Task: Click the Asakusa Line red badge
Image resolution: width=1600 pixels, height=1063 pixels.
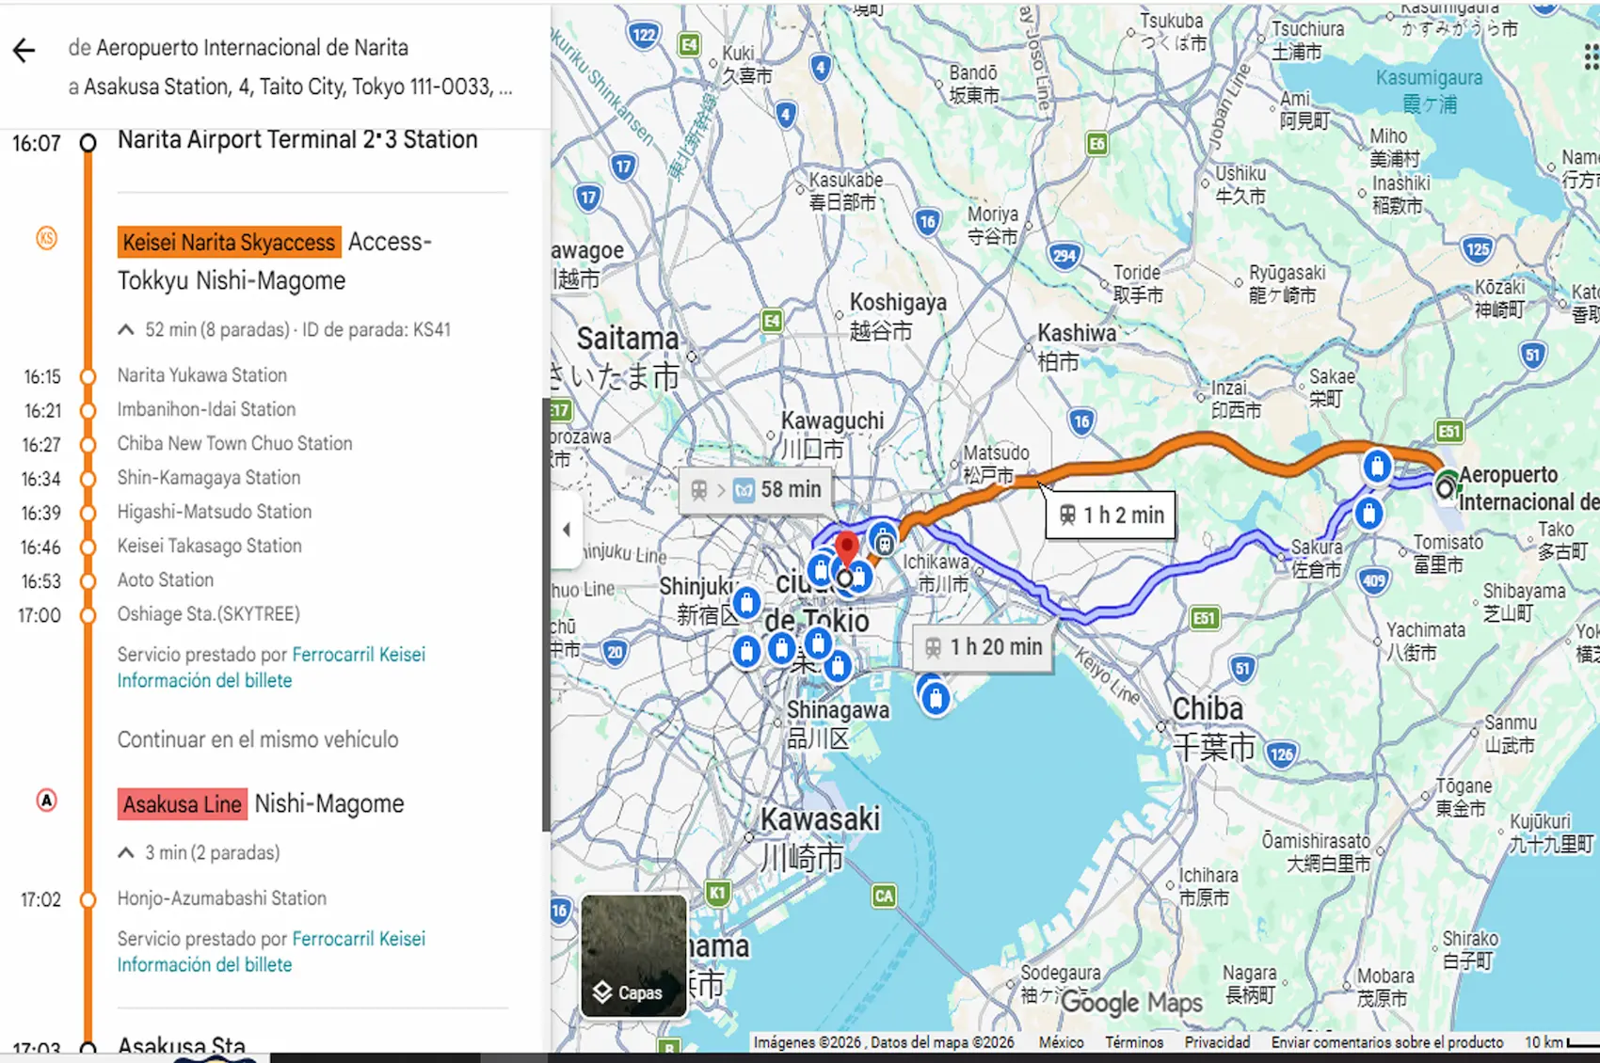Action: [x=183, y=804]
